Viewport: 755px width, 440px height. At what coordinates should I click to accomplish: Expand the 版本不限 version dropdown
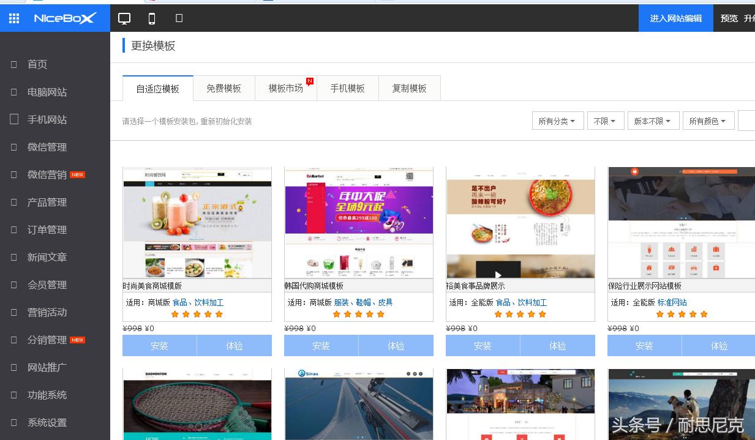pos(653,121)
